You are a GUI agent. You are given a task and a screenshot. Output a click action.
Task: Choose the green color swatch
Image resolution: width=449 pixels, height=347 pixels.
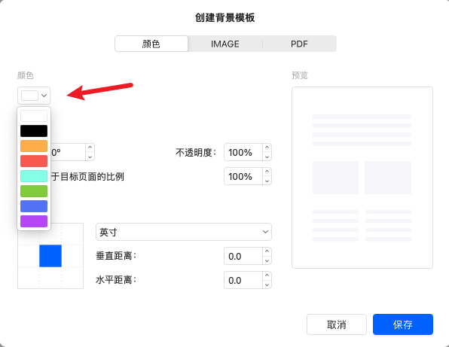(x=34, y=191)
